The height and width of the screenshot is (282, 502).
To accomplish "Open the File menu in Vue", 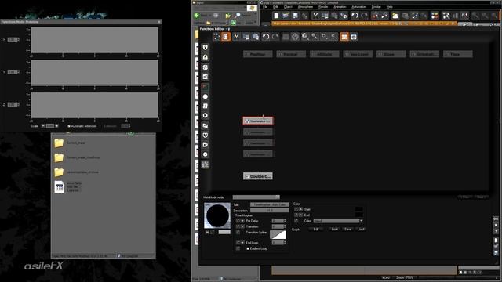I will click(x=265, y=7).
